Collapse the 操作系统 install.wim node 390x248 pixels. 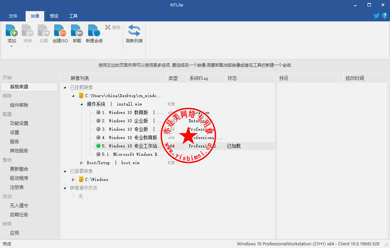click(81, 104)
